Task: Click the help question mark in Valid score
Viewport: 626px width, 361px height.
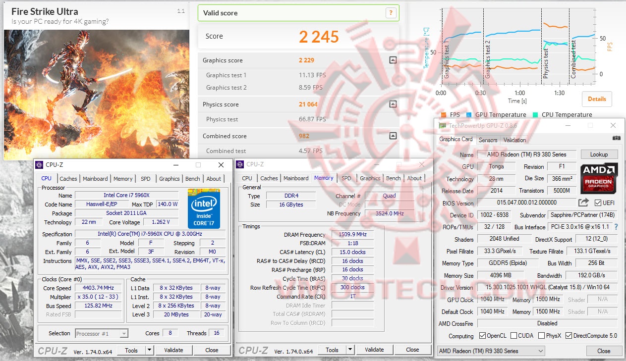Action: pyautogui.click(x=391, y=13)
